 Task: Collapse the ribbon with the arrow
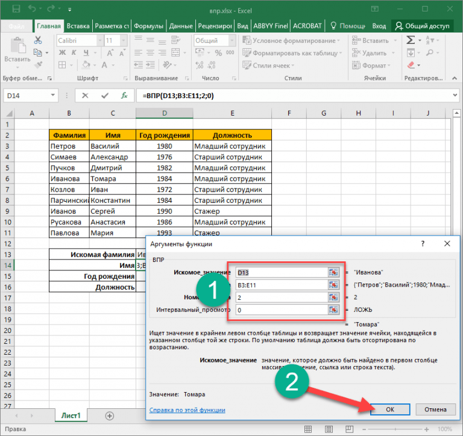click(455, 78)
